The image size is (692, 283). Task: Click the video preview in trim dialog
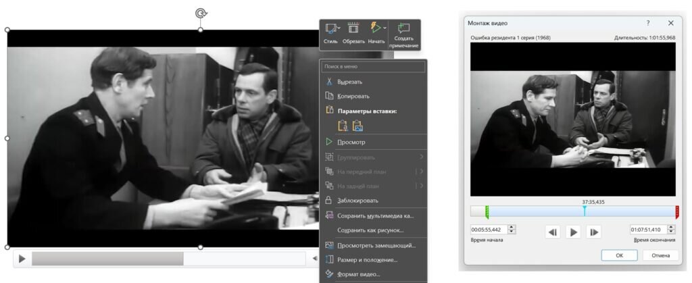573,119
